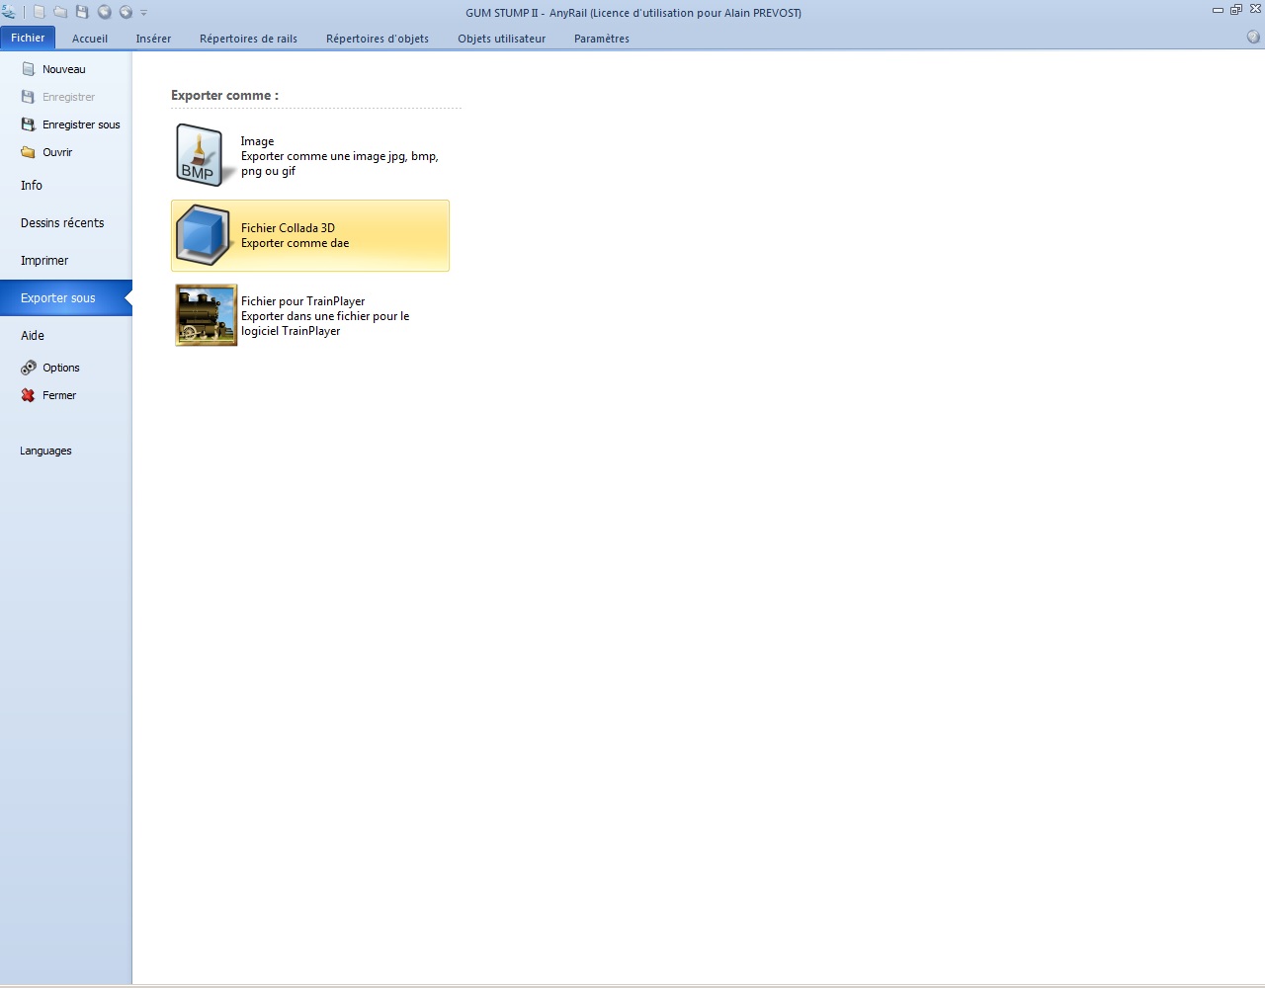Image resolution: width=1265 pixels, height=988 pixels.
Task: Open the Répertoires de rails tab
Action: coord(248,39)
